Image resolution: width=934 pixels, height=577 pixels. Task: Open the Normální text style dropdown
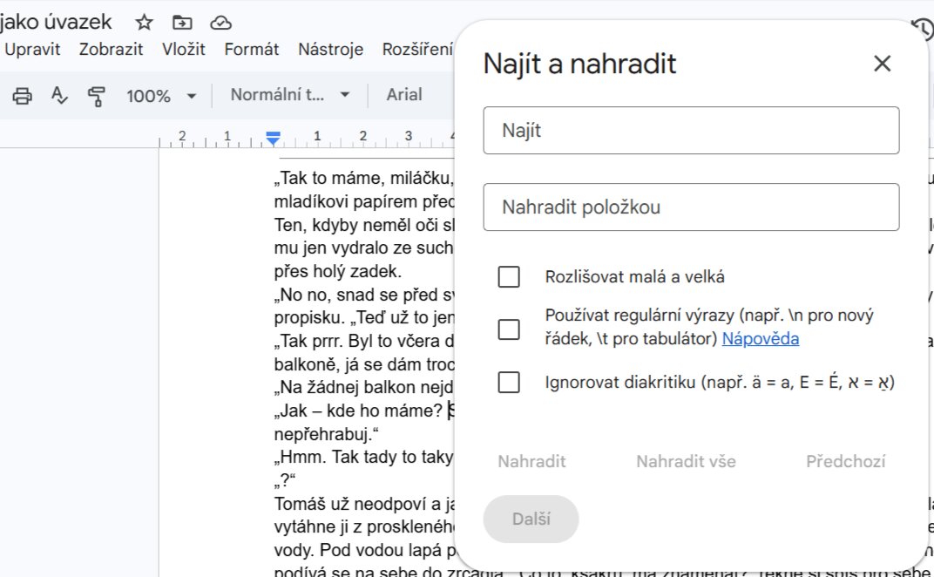point(289,95)
